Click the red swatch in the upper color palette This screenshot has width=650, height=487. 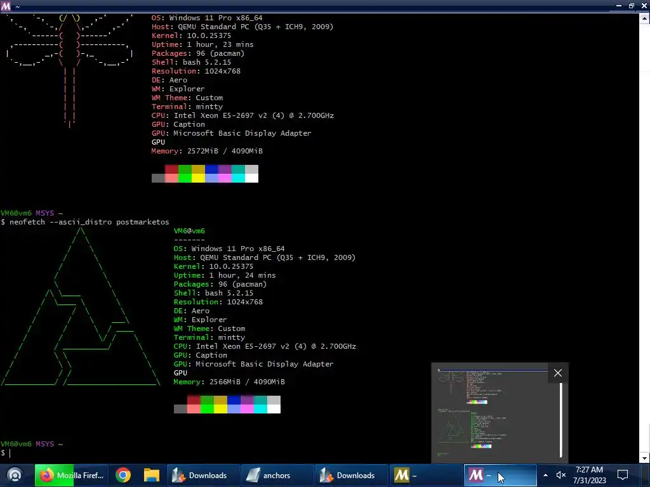coord(171,169)
